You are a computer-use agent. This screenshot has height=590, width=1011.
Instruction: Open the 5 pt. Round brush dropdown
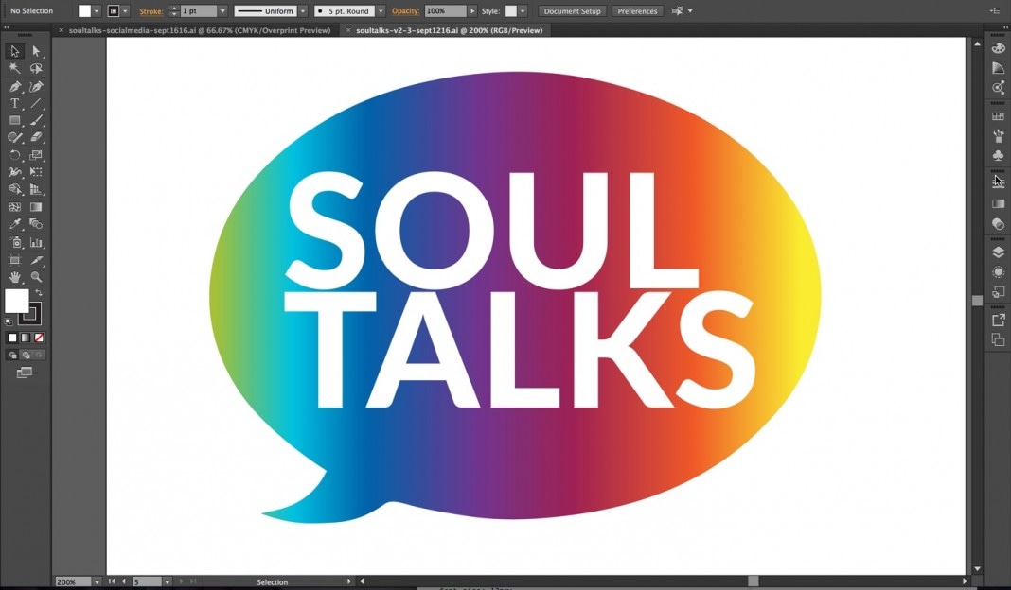(x=380, y=11)
